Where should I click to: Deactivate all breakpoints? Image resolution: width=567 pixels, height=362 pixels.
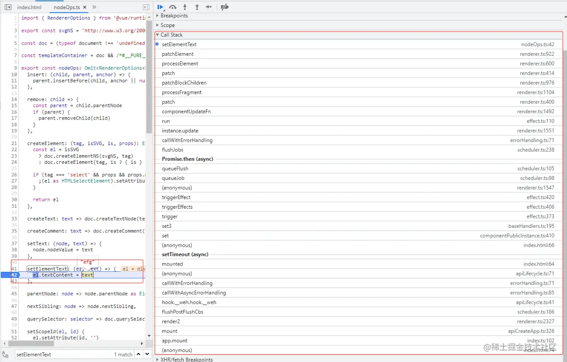click(225, 7)
